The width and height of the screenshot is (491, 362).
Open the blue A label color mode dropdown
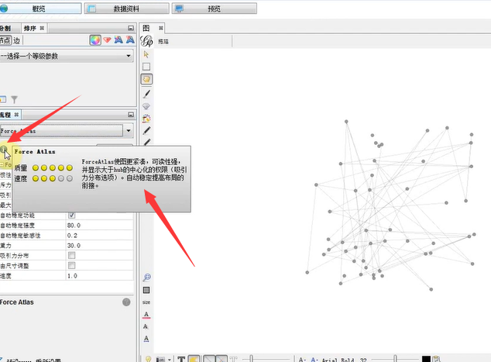[314, 360]
